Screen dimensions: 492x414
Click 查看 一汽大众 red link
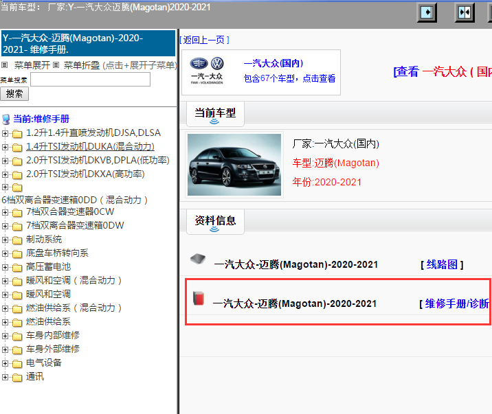[x=443, y=72]
